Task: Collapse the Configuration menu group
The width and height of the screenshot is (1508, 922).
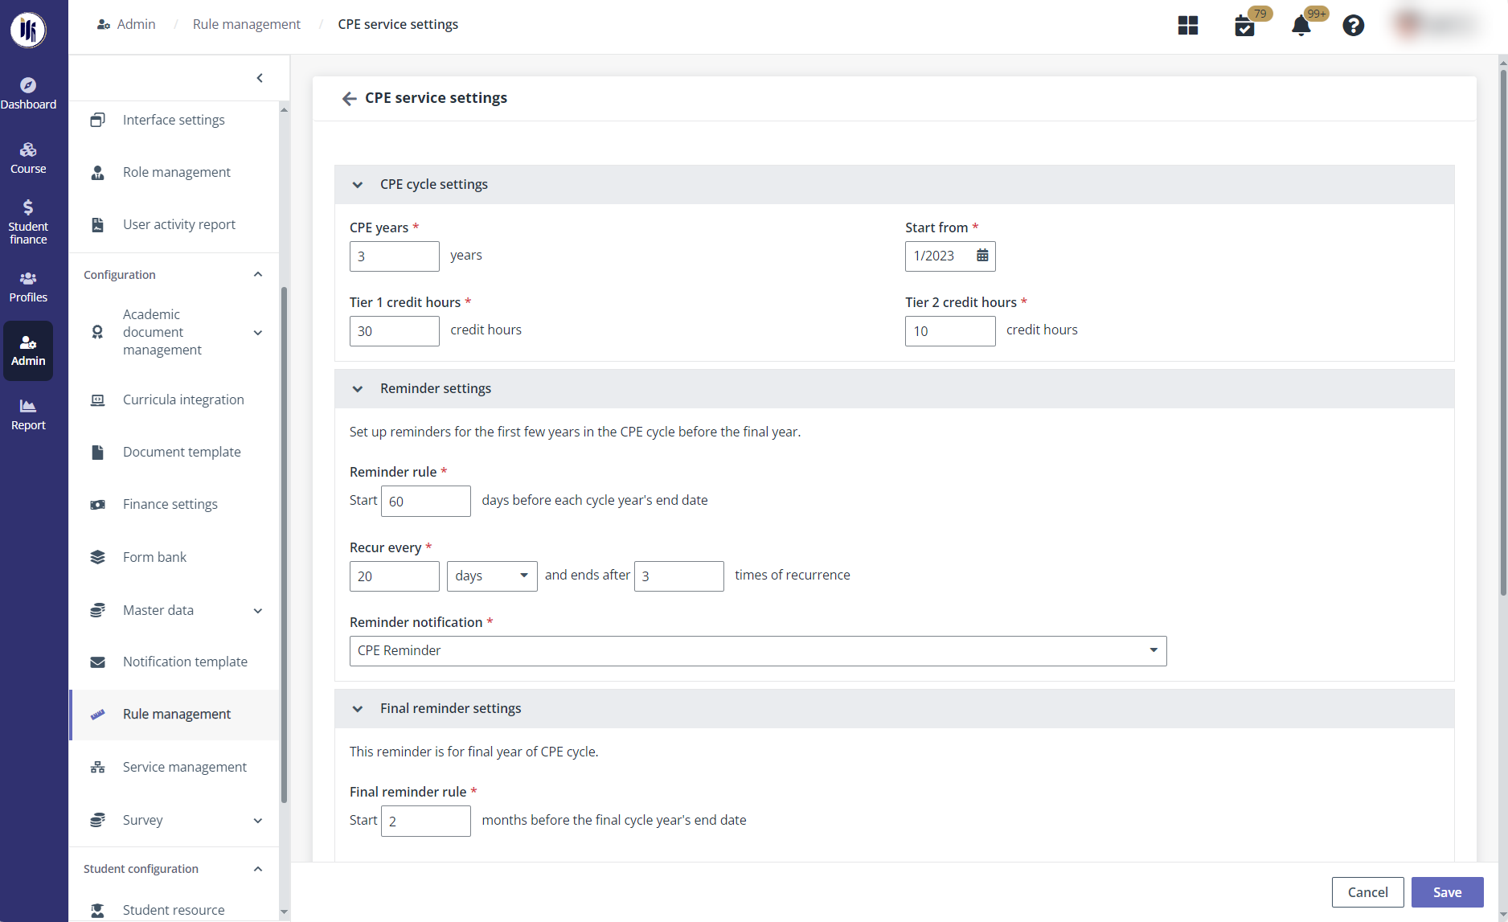Action: (x=258, y=275)
